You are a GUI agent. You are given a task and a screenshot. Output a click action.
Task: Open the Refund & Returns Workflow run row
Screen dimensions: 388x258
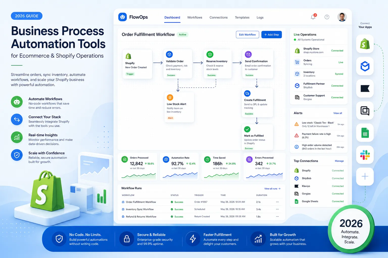[x=202, y=217]
